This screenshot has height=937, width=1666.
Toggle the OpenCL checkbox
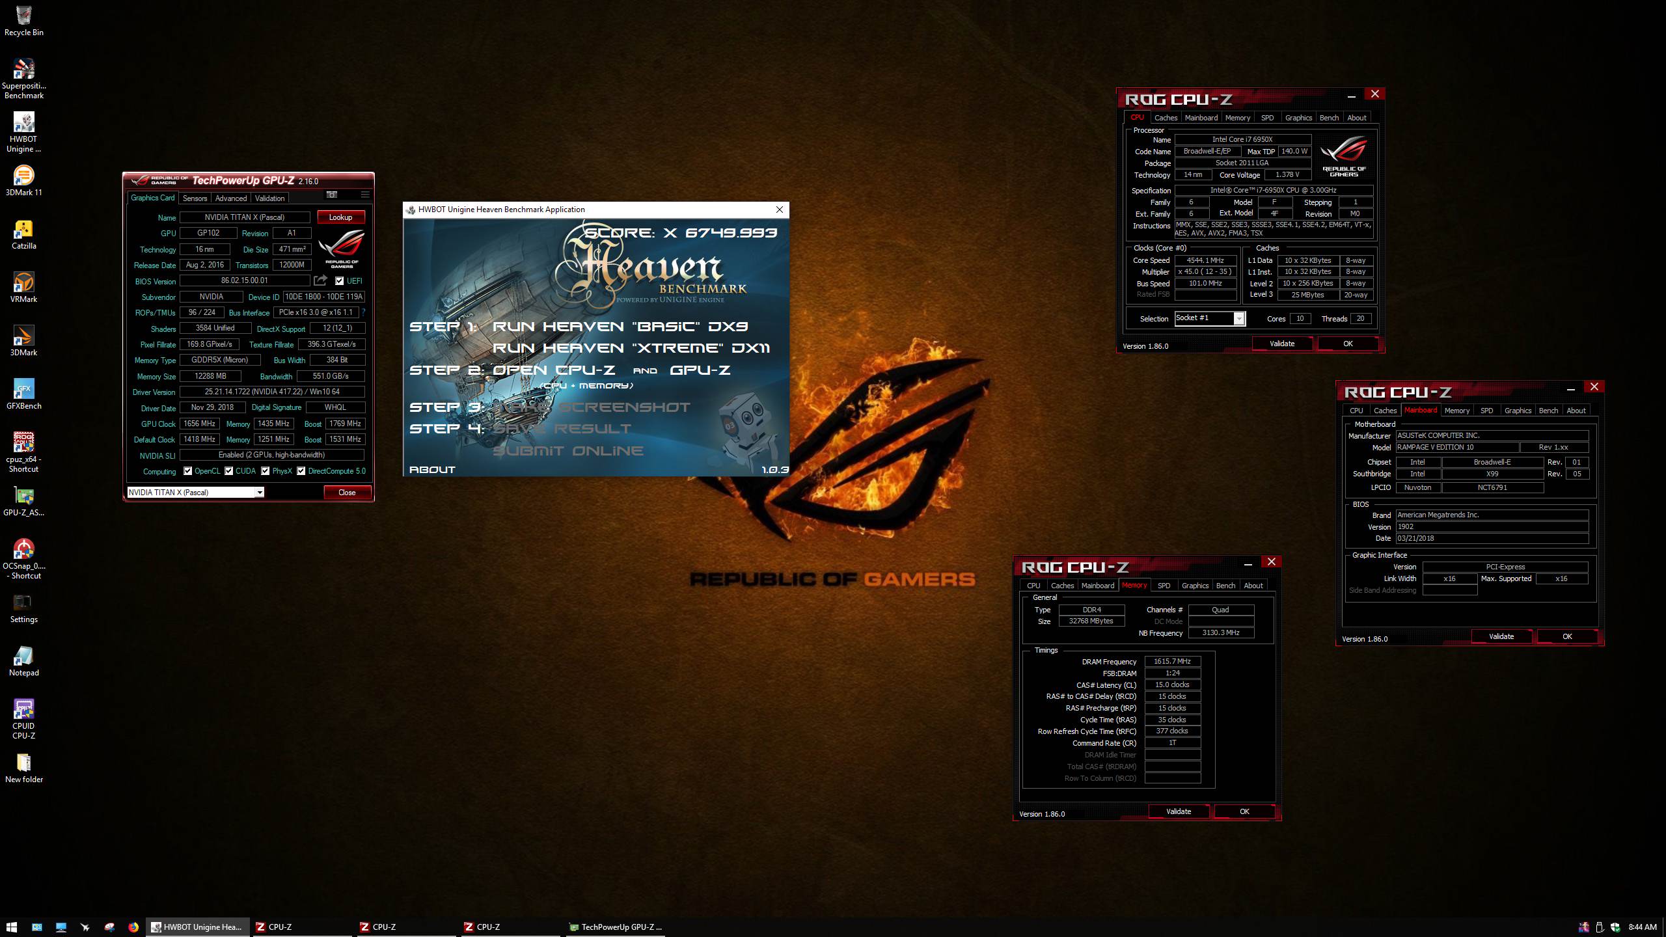(188, 471)
